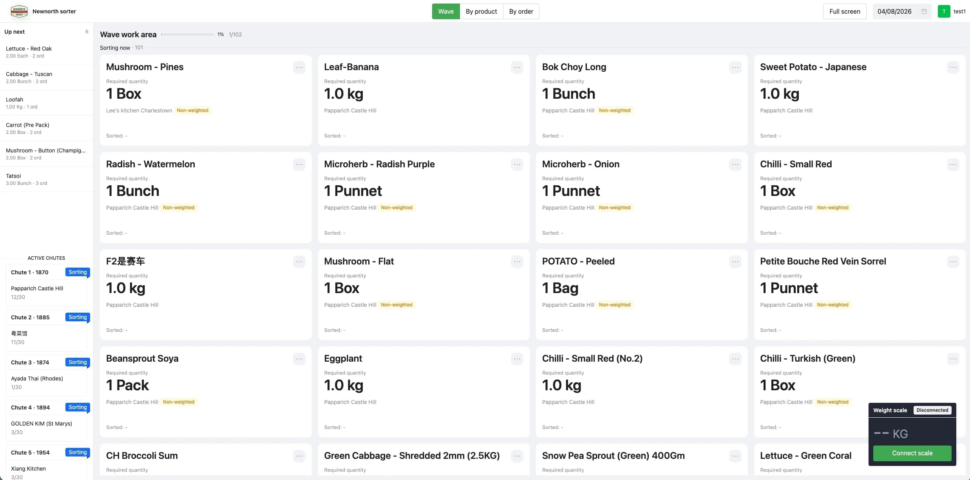Viewport: 970px width, 480px height.
Task: Select Mushroom - Button (Champig...) in Up next
Action: 47,154
